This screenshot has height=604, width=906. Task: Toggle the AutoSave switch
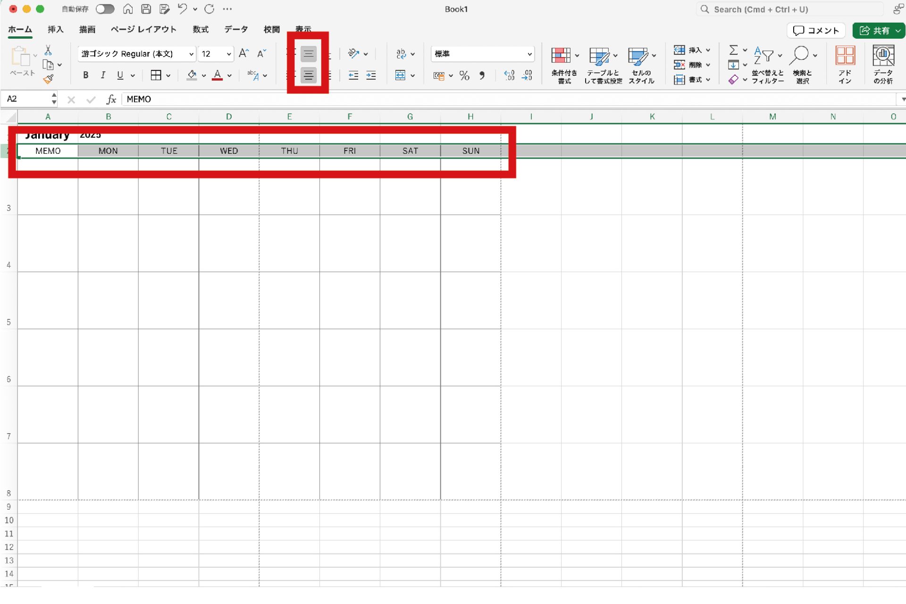pyautogui.click(x=105, y=9)
